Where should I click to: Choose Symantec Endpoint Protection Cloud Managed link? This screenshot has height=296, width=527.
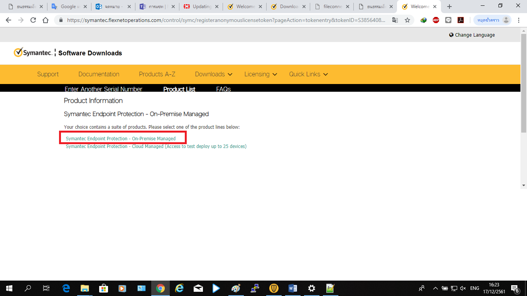coord(156,146)
